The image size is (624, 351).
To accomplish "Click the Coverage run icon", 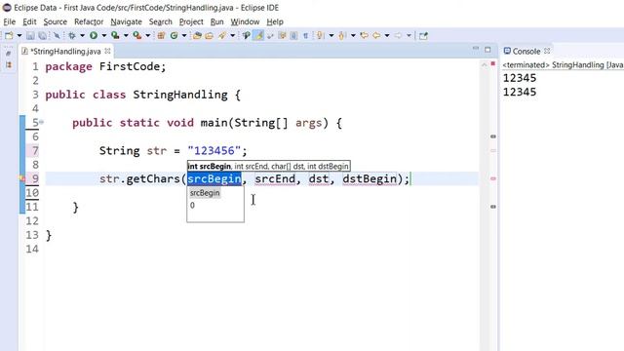I will pyautogui.click(x=115, y=36).
